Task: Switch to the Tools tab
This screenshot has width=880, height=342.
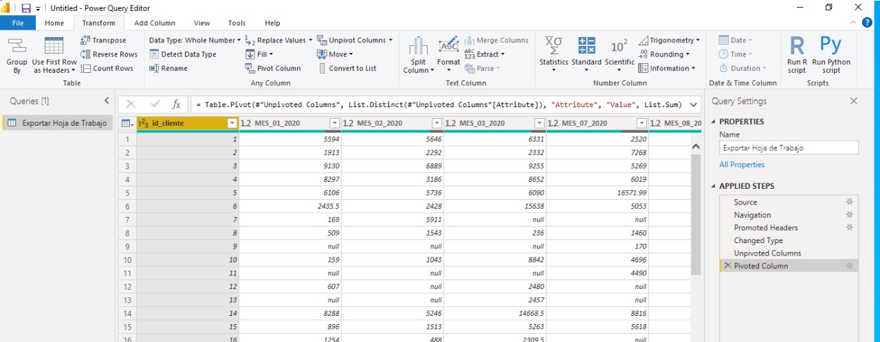Action: click(x=236, y=23)
